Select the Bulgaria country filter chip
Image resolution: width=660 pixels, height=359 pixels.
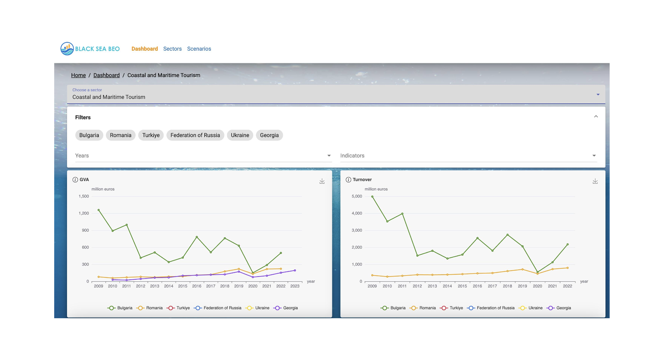[x=89, y=135]
